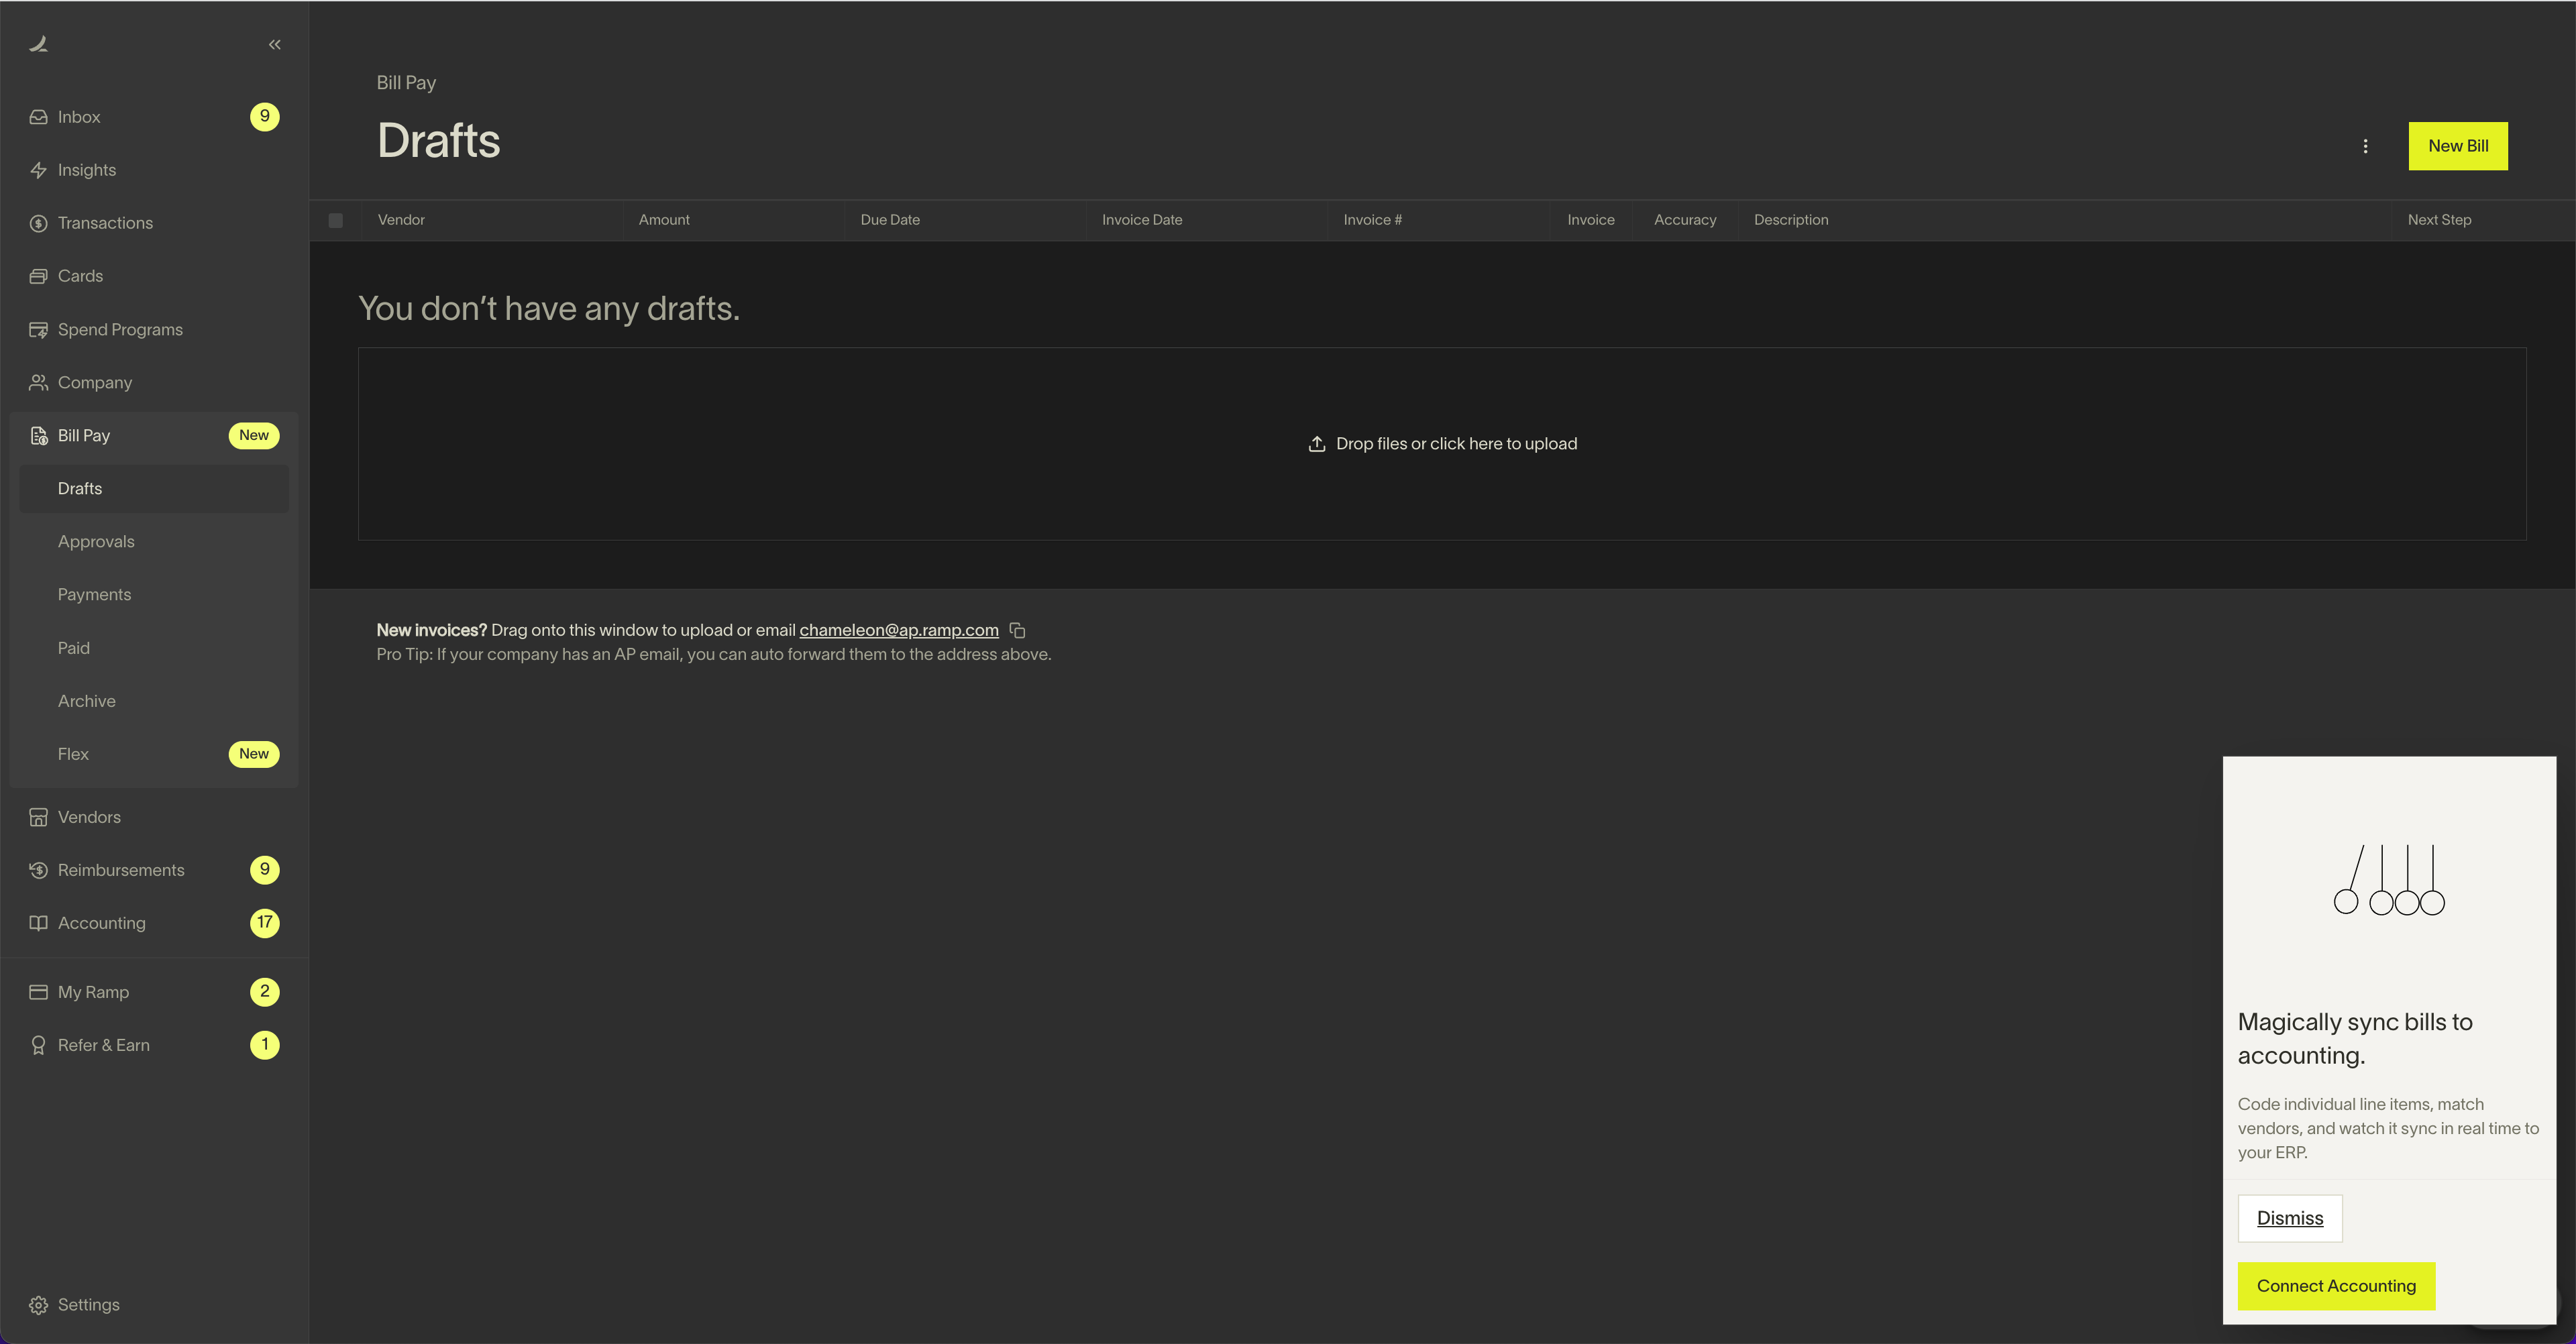Click the Inbox badge showing 9
This screenshot has height=1344, width=2576.
tap(264, 117)
